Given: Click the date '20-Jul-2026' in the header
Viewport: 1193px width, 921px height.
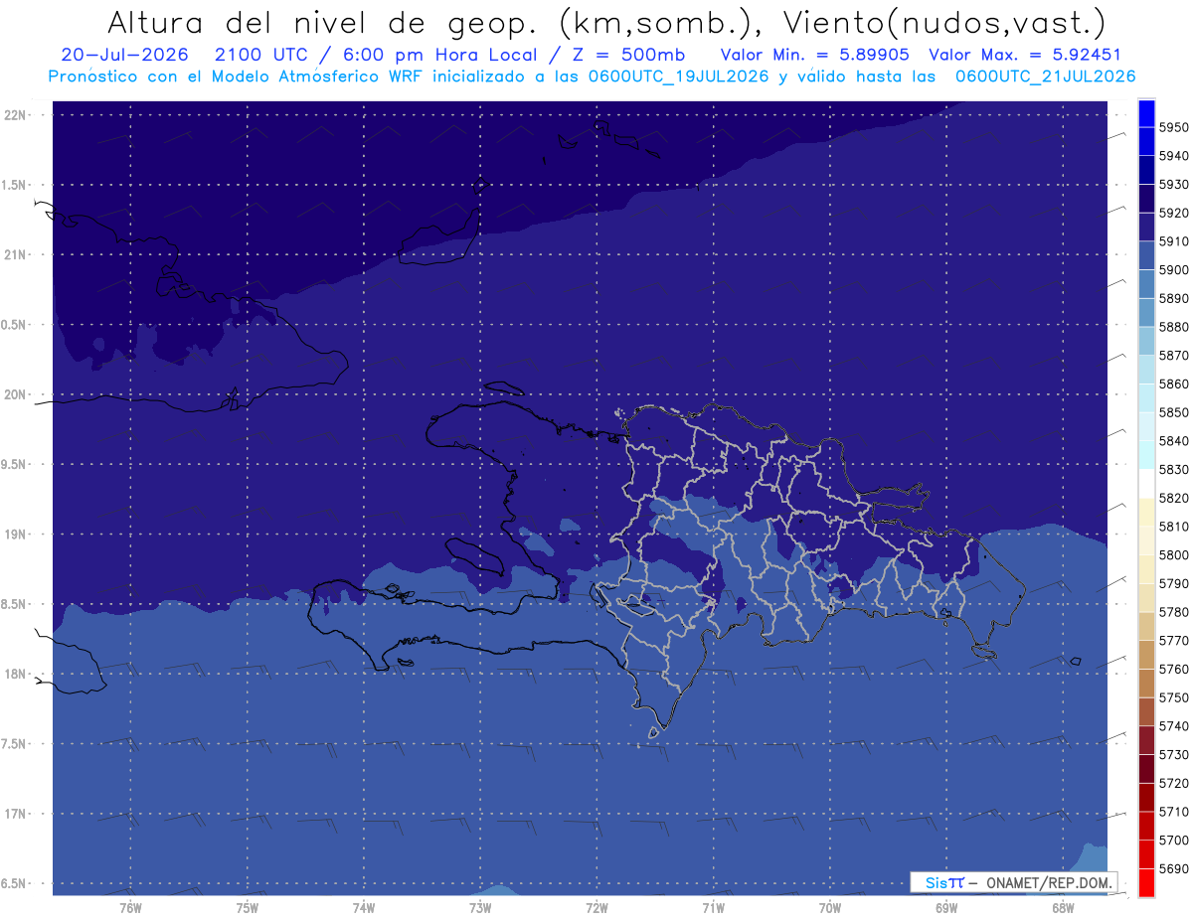Looking at the screenshot, I should click(x=124, y=55).
